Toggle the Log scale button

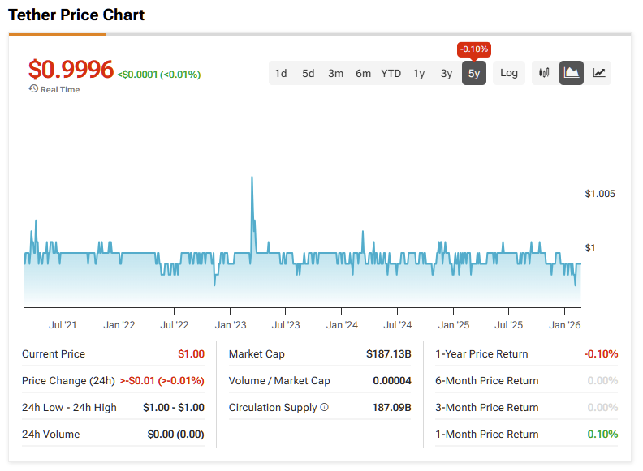pyautogui.click(x=508, y=73)
